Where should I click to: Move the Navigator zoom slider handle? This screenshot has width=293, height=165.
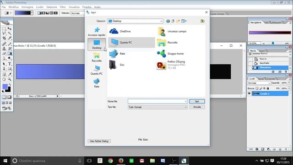click(273, 43)
